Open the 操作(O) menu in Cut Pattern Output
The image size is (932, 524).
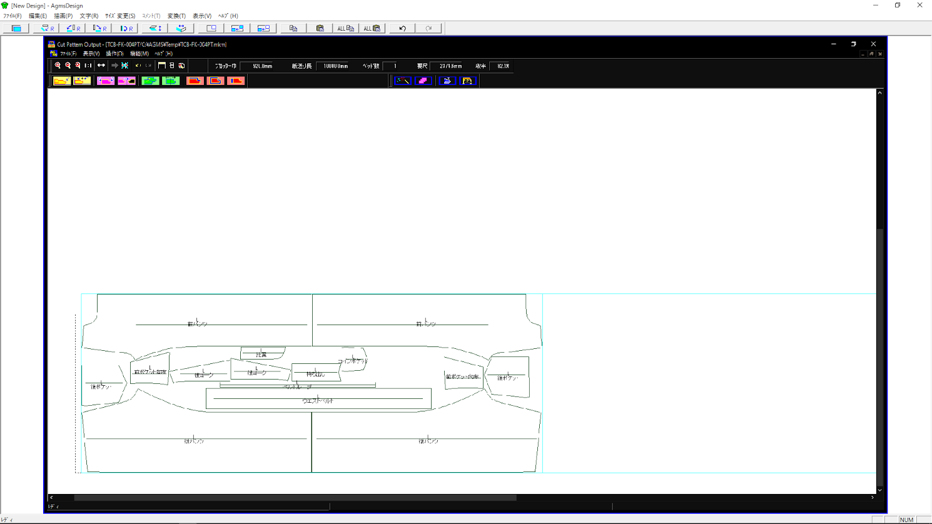click(114, 54)
